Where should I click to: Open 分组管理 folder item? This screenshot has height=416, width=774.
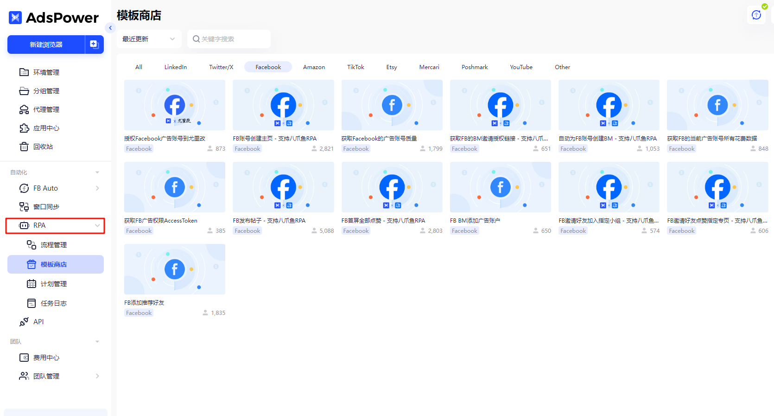coord(56,91)
